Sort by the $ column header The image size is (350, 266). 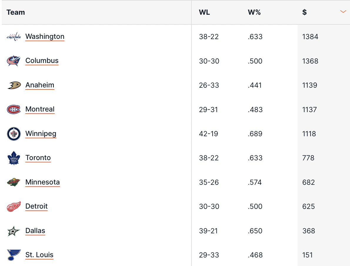[304, 12]
